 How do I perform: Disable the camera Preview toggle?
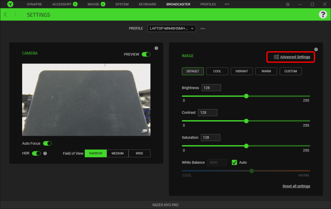(146, 54)
